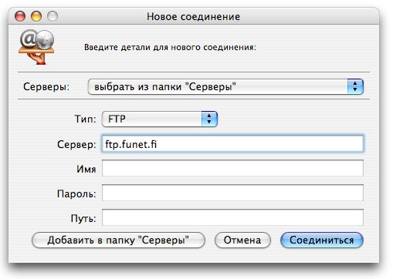
Task: Click blue arrows beside FTP type
Action: point(209,119)
